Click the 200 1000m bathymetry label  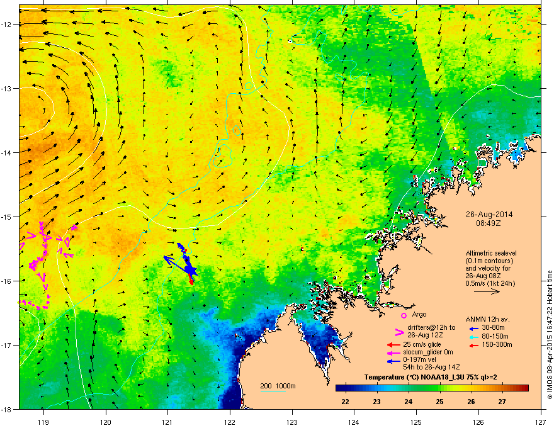278,386
